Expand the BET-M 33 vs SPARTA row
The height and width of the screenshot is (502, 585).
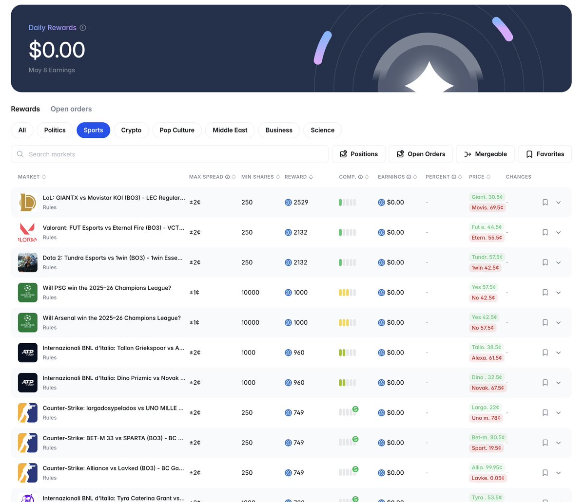coord(559,443)
